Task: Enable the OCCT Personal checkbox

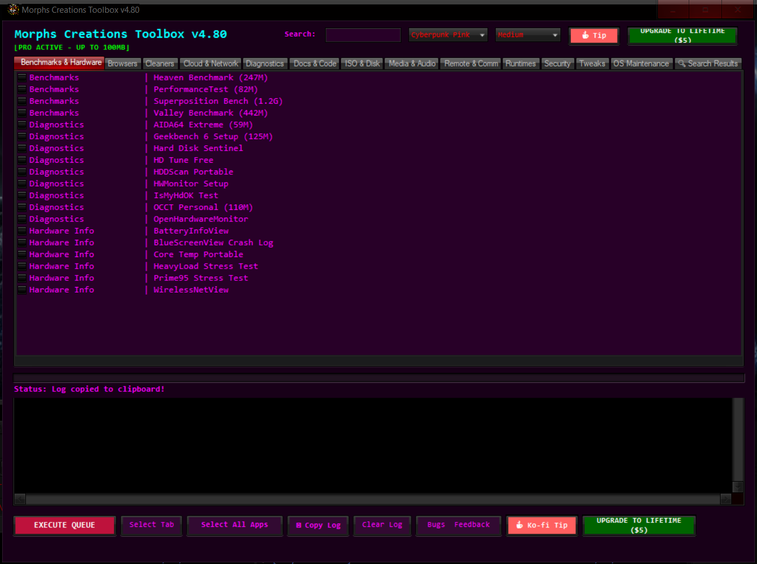Action: tap(22, 207)
